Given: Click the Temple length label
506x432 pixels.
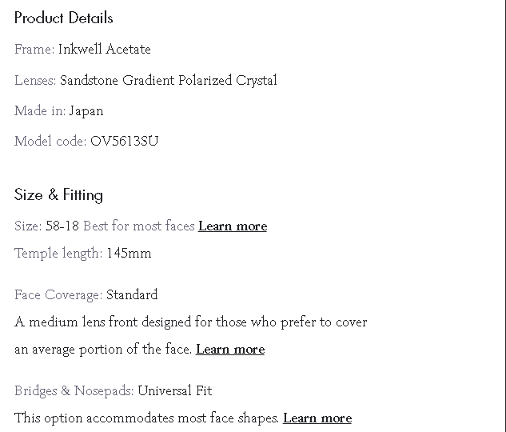Looking at the screenshot, I should (58, 254).
